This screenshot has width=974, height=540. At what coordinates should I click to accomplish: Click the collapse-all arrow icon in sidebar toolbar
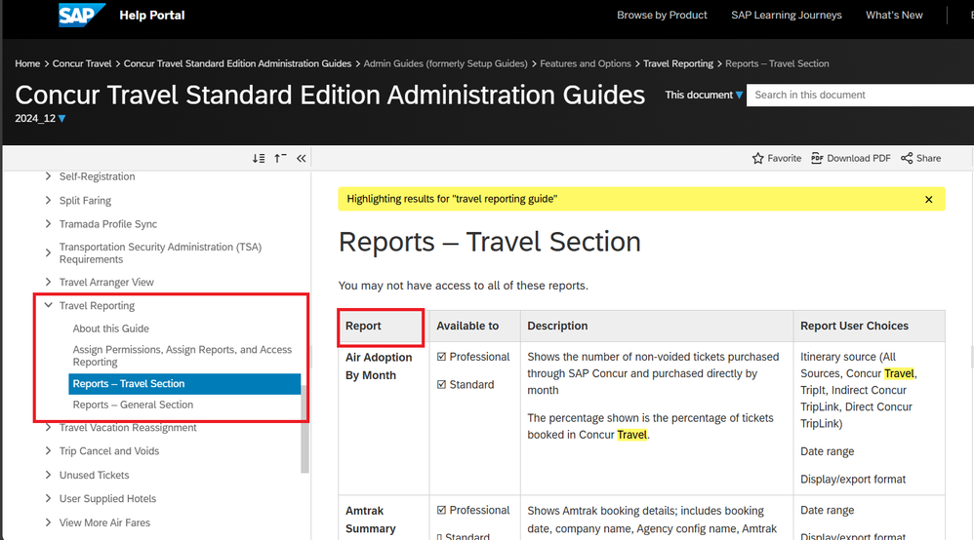[280, 158]
